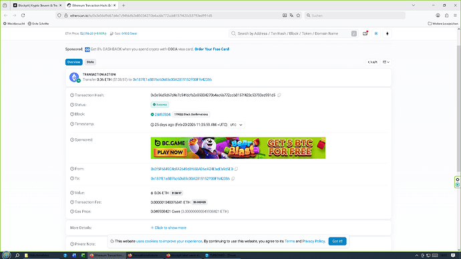Select the Overview tab

73,62
